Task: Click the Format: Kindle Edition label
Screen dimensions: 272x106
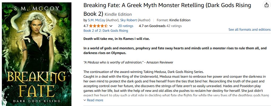Action: [174, 20]
